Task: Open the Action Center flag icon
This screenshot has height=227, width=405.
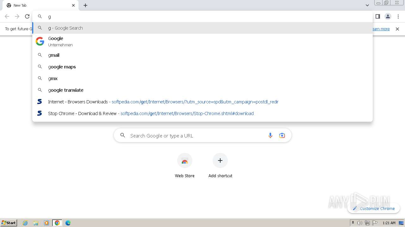Action: tap(375, 223)
